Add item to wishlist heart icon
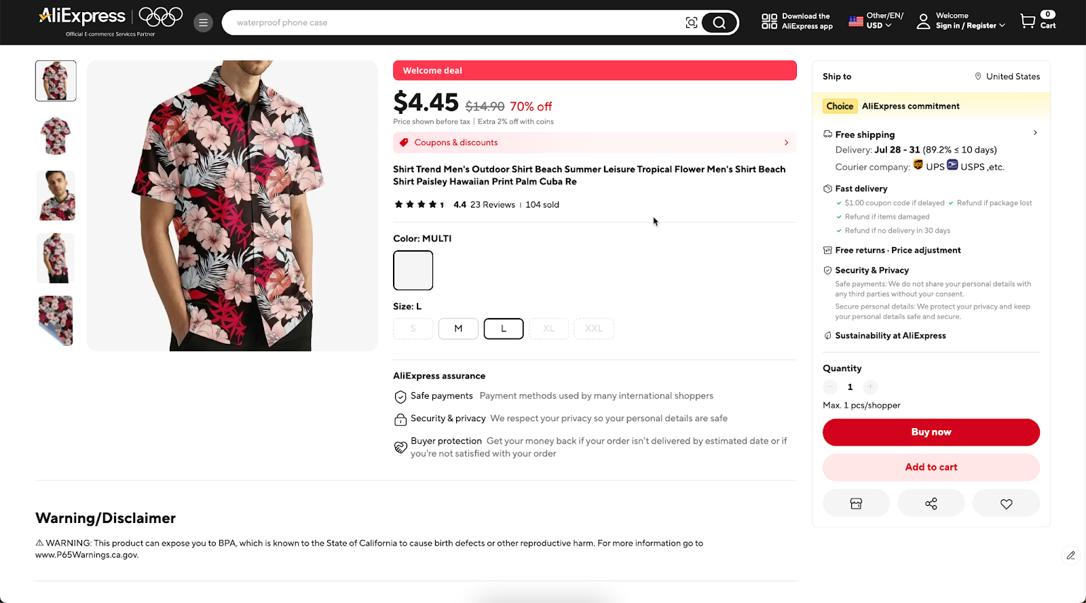Viewport: 1086px width, 603px height. pyautogui.click(x=1006, y=503)
